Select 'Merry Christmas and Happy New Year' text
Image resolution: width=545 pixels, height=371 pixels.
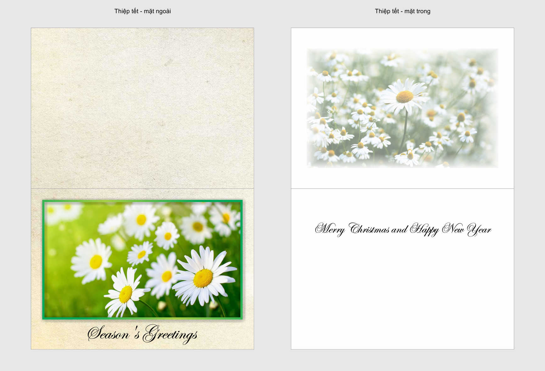(x=403, y=229)
